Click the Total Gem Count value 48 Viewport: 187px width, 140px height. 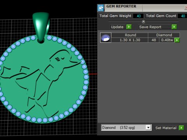(183, 16)
